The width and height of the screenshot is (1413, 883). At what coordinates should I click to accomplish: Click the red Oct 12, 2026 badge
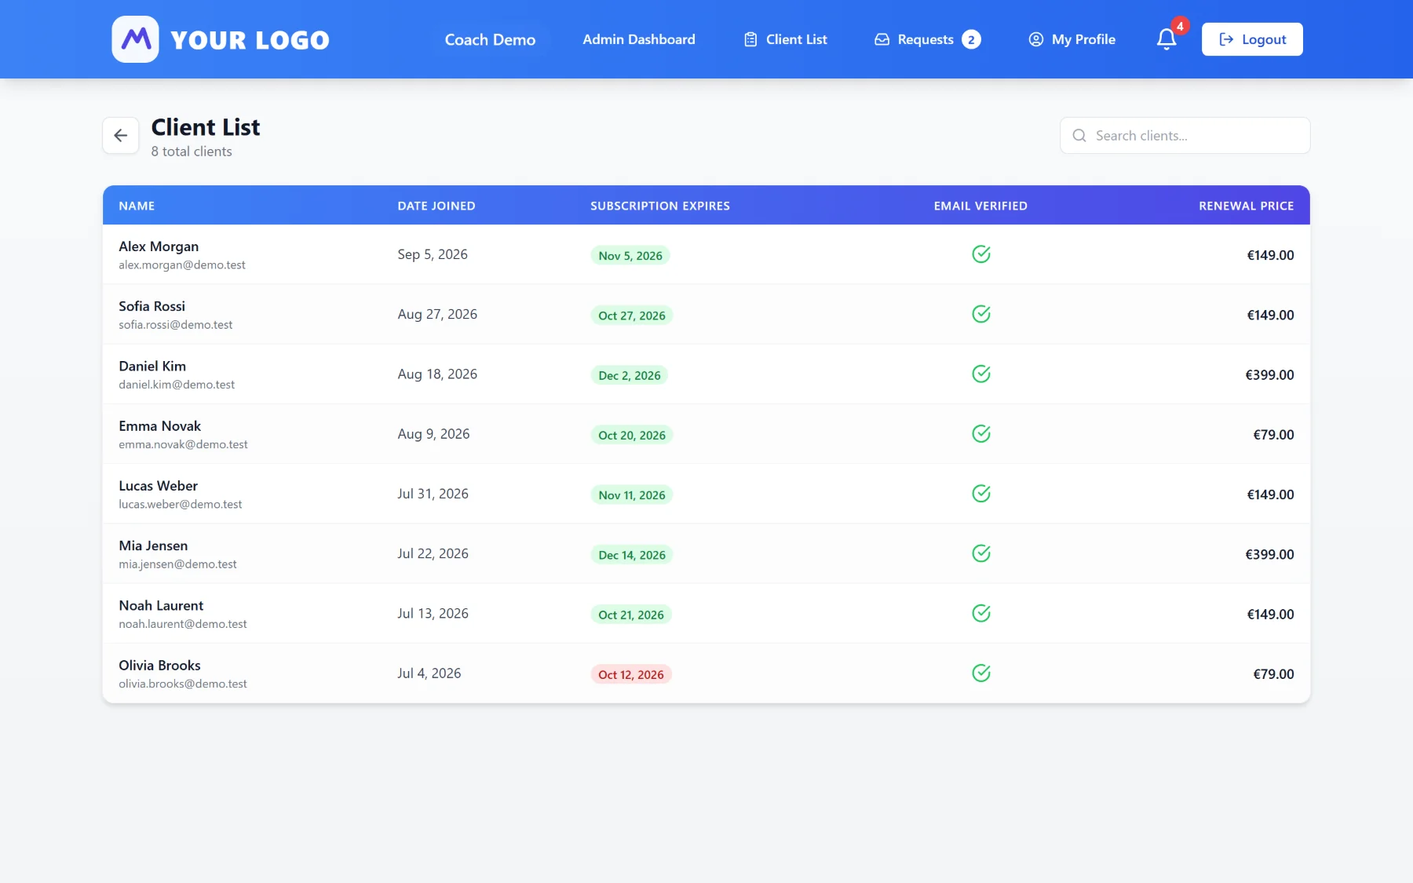click(x=631, y=674)
